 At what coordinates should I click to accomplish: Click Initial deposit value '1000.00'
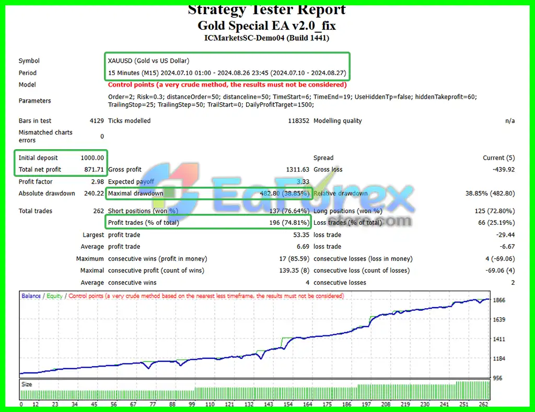tap(92, 157)
